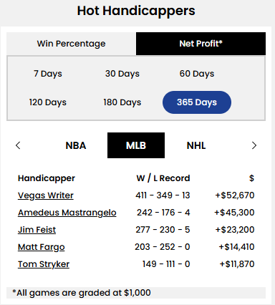Choose the 7 Days period
Image resolution: width=275 pixels, height=305 pixels.
48,74
